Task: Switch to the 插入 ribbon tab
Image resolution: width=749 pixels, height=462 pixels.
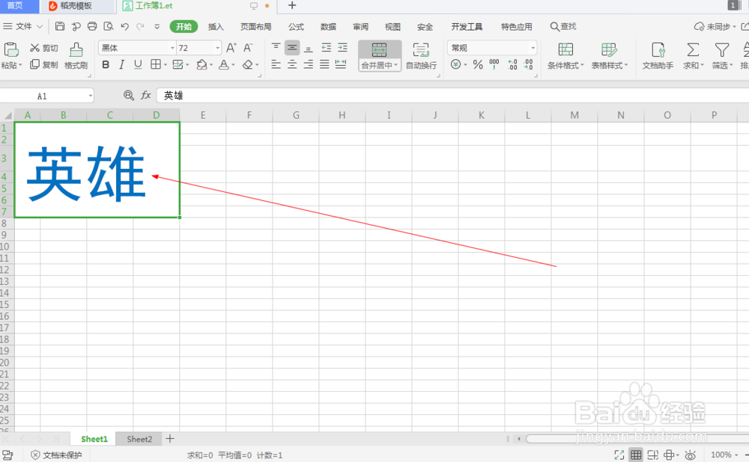Action: point(216,26)
